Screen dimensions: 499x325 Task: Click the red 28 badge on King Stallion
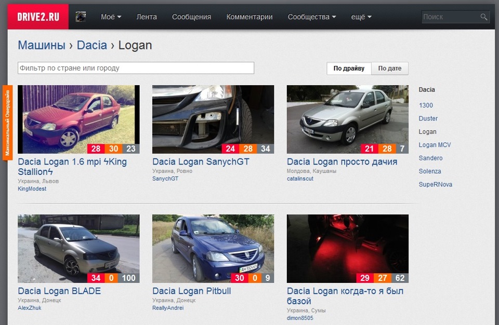coord(96,149)
